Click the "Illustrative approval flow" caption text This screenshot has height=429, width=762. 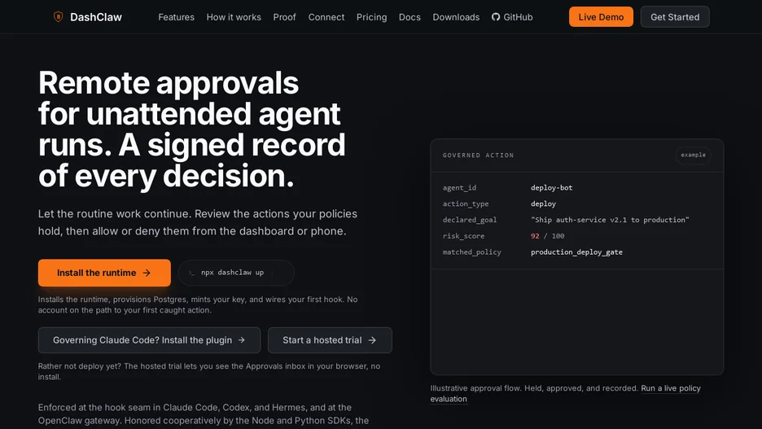[x=534, y=388]
